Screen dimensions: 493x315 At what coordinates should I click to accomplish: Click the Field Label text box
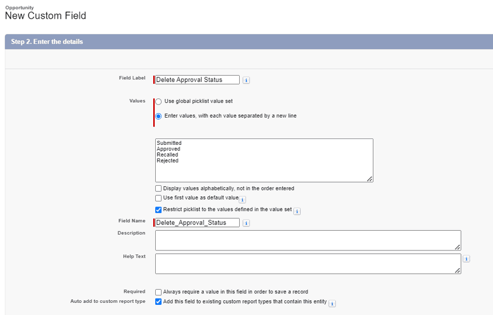coord(197,80)
